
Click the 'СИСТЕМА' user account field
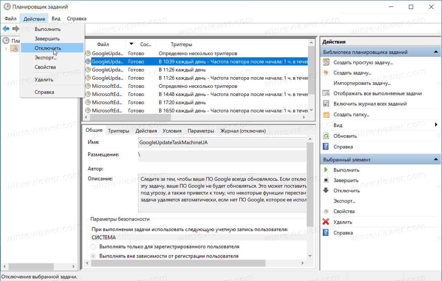[x=198, y=237]
